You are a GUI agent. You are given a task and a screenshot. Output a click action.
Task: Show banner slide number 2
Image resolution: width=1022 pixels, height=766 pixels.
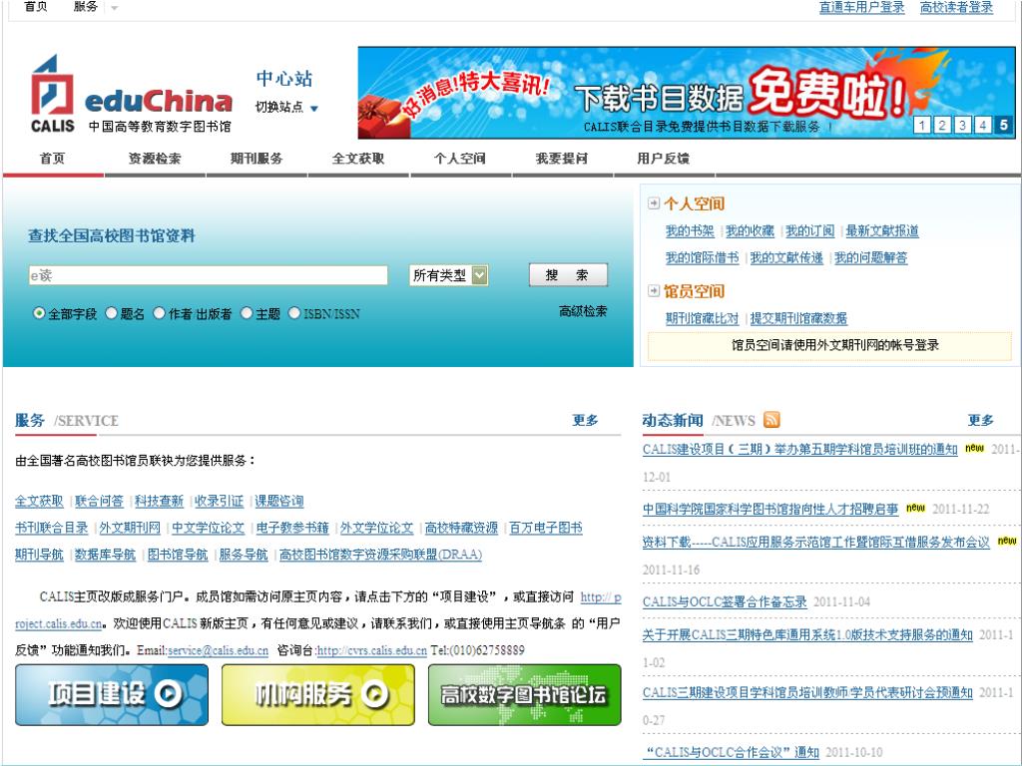click(x=942, y=125)
